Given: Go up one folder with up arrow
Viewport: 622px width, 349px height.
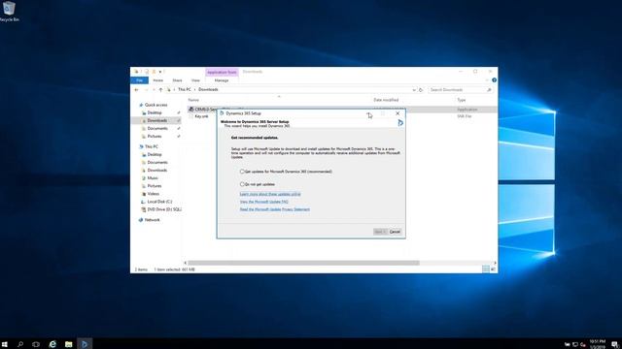Looking at the screenshot, I should coord(160,90).
